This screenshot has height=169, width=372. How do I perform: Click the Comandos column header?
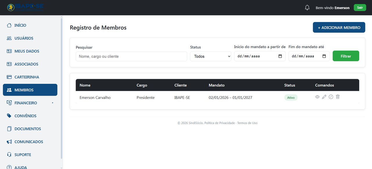click(325, 85)
